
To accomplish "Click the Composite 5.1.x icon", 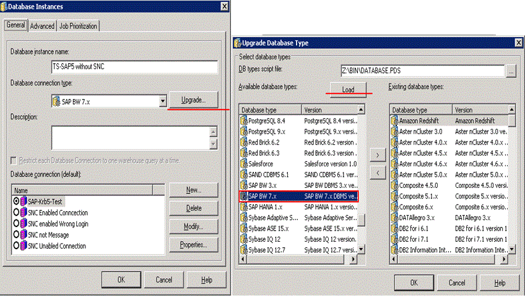I will coord(394,196).
